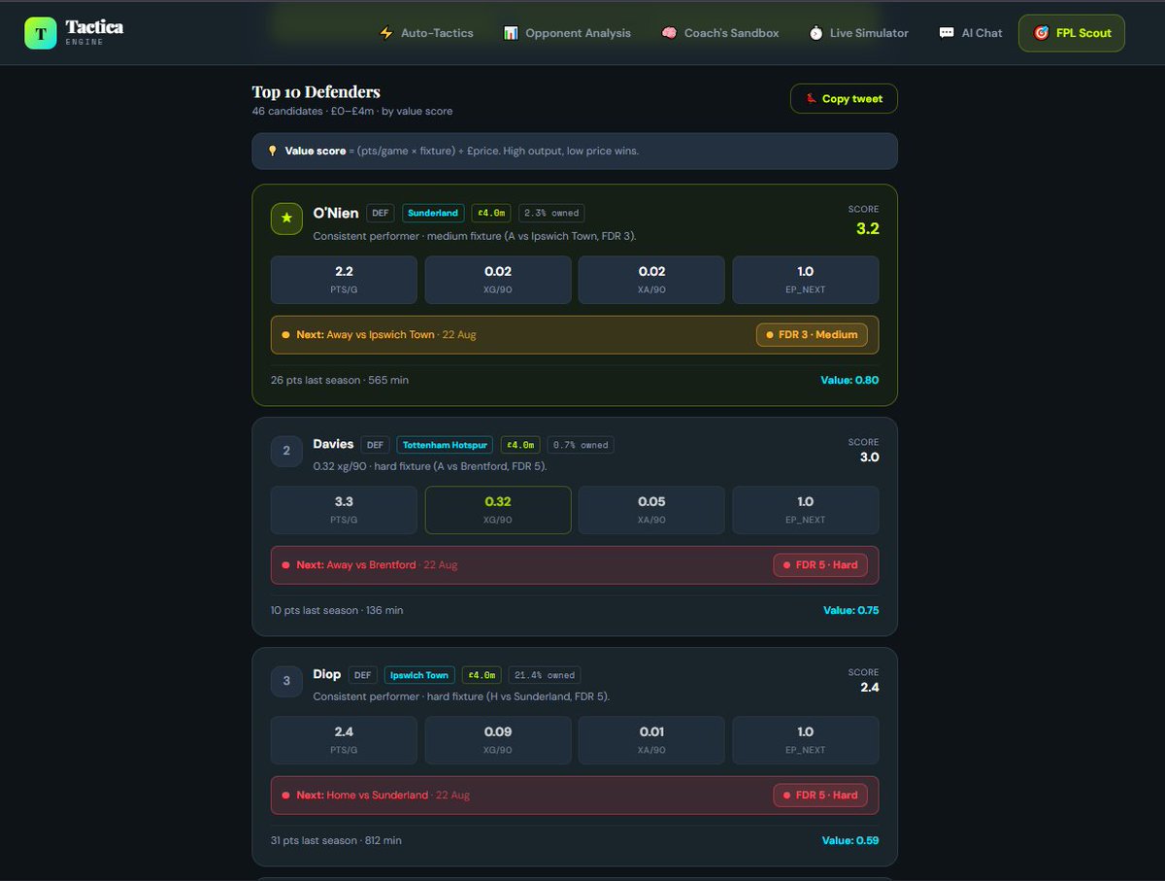This screenshot has height=881, width=1165.
Task: Switch to Coach's Sandbox tab
Action: pos(720,33)
